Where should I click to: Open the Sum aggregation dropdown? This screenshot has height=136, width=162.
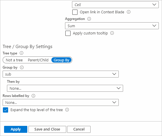(112, 26)
